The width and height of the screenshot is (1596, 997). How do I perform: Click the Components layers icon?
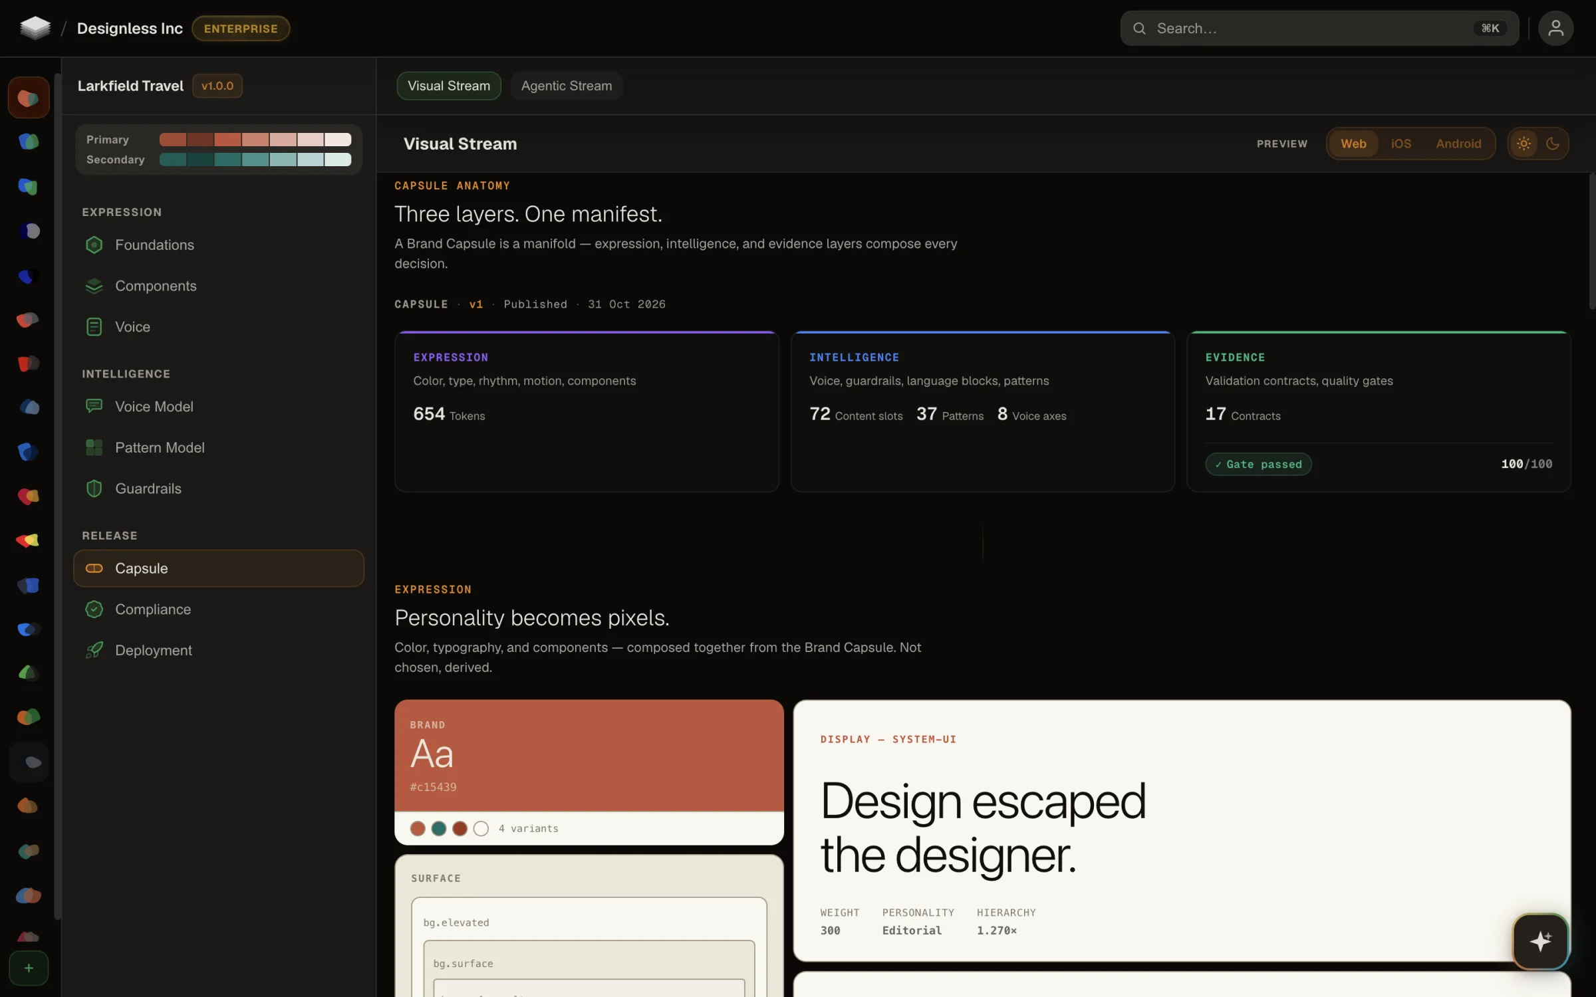[x=94, y=286]
